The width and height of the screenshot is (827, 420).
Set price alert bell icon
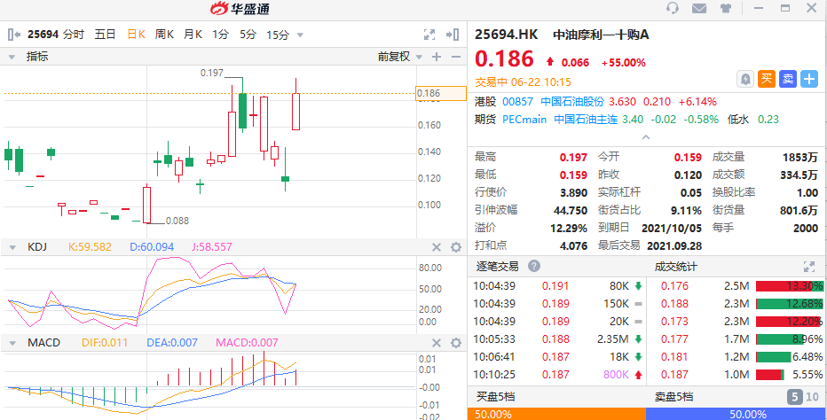(745, 80)
